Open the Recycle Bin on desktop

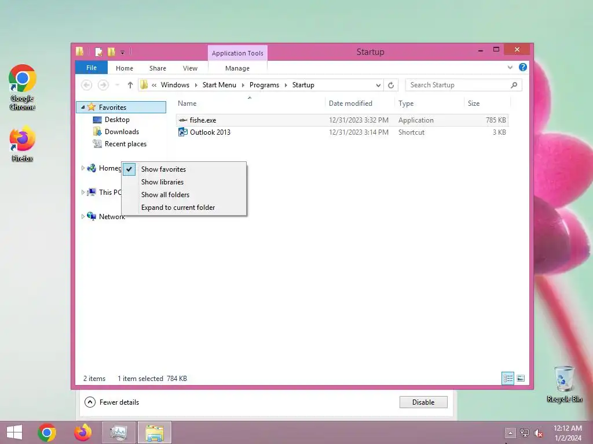[x=564, y=384]
